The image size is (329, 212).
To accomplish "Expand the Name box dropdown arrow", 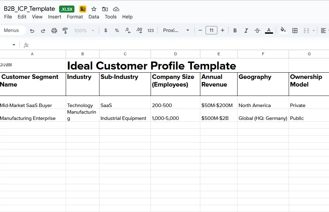I will click(x=14, y=45).
